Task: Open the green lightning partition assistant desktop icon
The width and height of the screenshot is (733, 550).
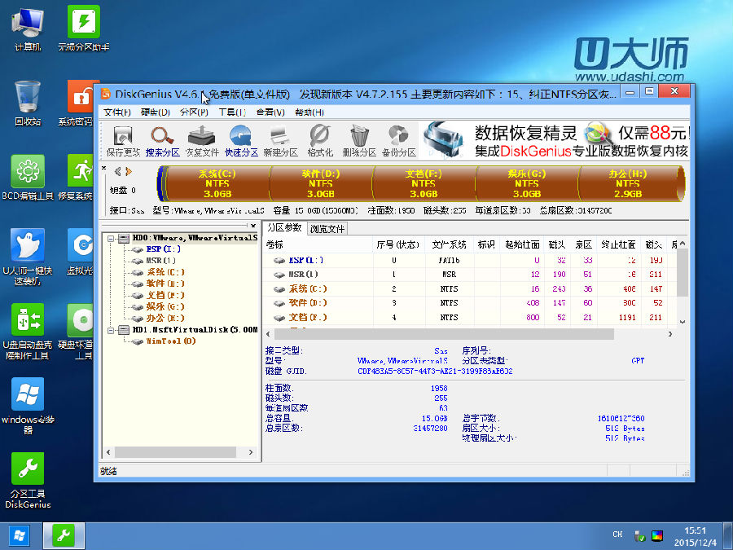Action: (x=83, y=29)
